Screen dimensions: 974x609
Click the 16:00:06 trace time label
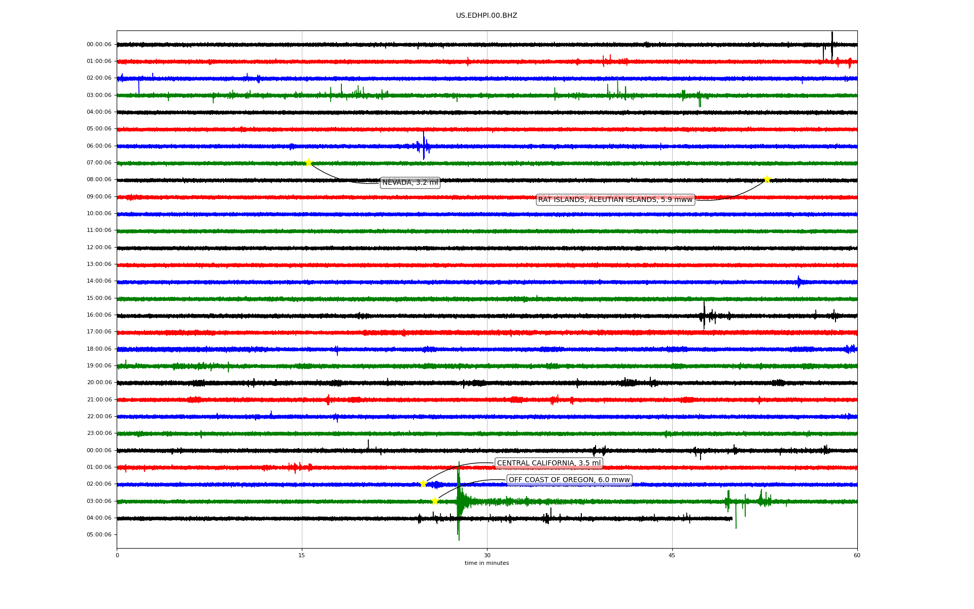pyautogui.click(x=99, y=315)
